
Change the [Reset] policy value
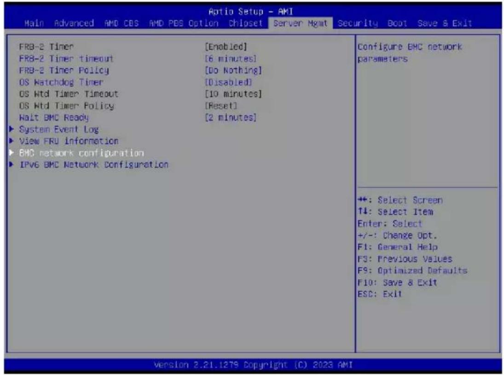[221, 106]
